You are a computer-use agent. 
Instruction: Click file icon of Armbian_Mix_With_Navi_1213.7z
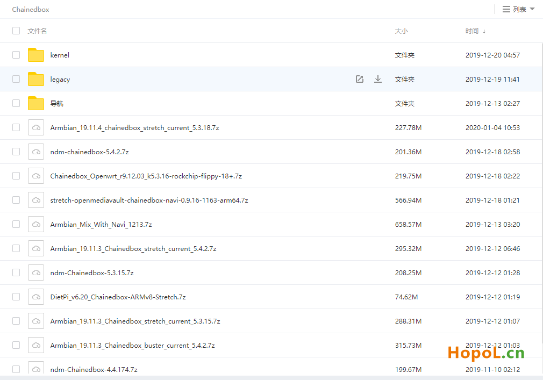(36, 224)
